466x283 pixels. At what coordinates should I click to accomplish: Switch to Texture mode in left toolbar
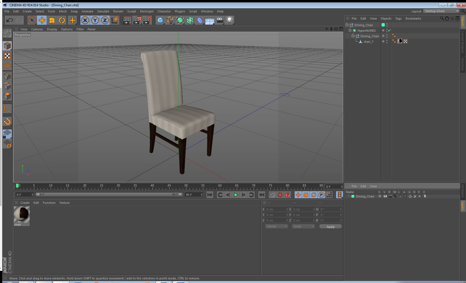point(7,56)
